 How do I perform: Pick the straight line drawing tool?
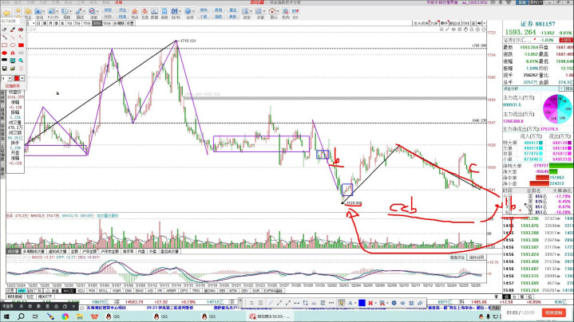(13, 37)
